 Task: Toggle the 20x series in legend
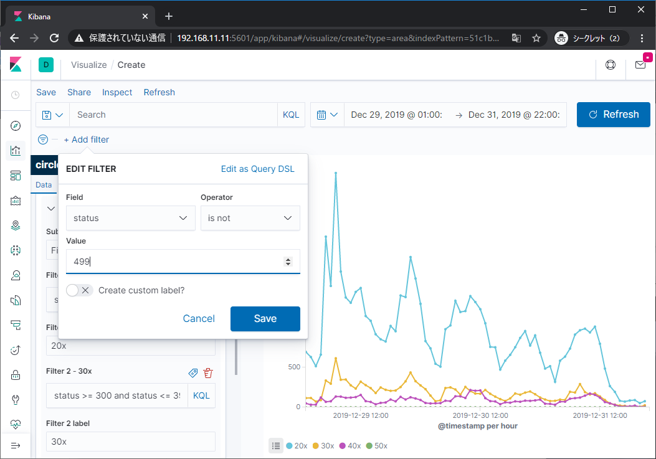coord(301,446)
